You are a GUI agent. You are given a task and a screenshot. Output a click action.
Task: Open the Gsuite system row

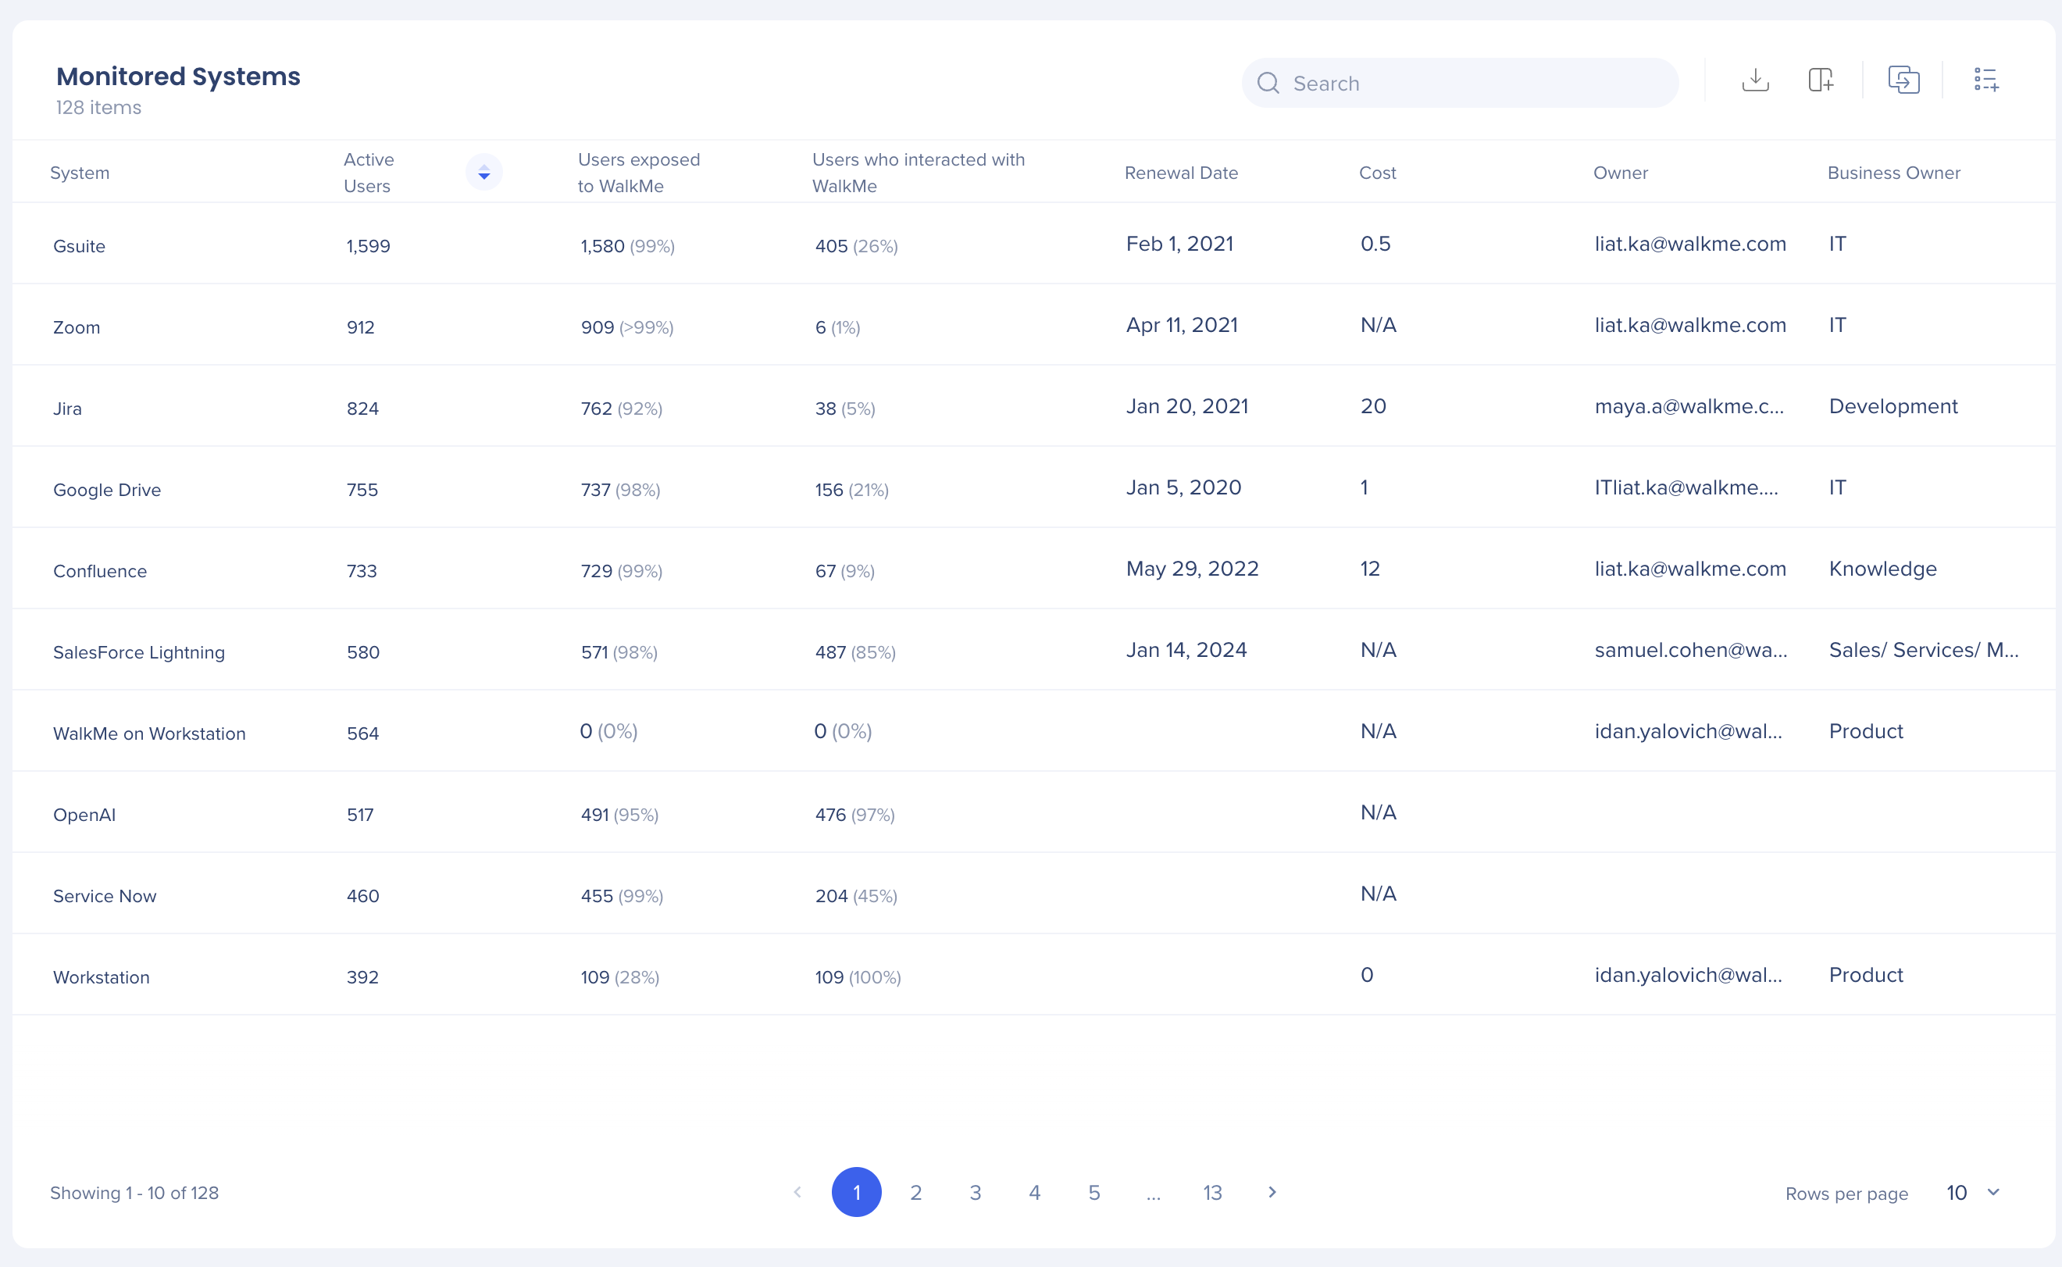click(x=79, y=246)
